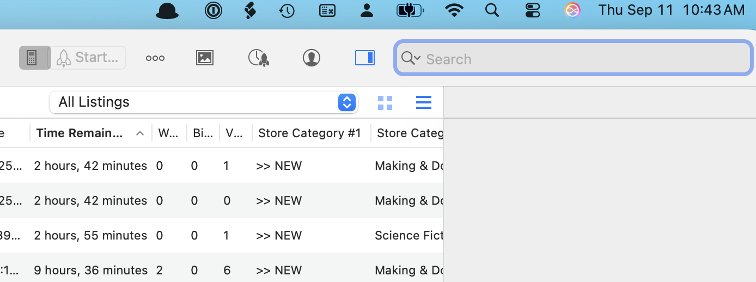Click the Wi-Fi menu bar icon
The height and width of the screenshot is (282, 756).
pyautogui.click(x=454, y=10)
